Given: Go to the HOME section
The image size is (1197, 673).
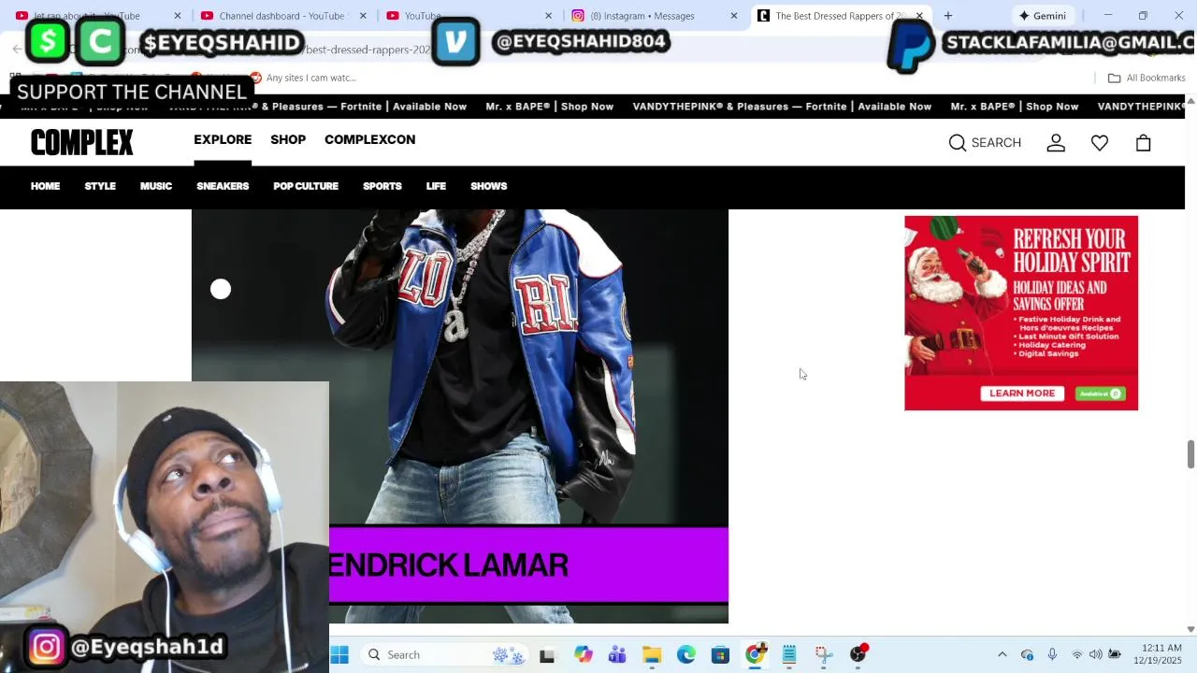Looking at the screenshot, I should click(45, 186).
